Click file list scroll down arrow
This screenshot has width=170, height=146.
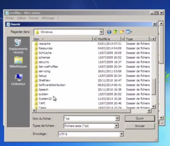click(154, 107)
